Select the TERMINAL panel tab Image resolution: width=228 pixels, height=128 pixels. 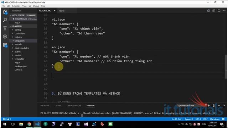coord(90,106)
